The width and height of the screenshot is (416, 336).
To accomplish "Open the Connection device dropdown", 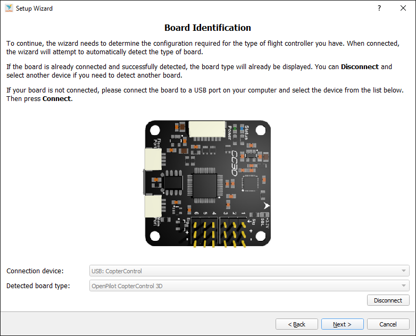I will (x=249, y=271).
